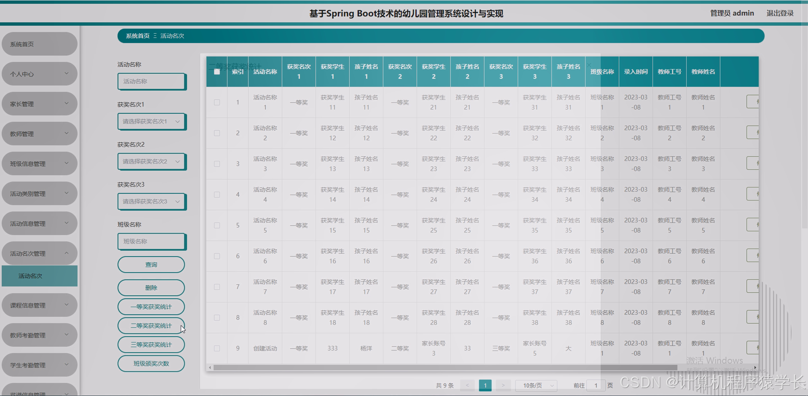808x396 pixels.
Task: Click the horizontal scrollbar right arrow
Action: pyautogui.click(x=755, y=368)
